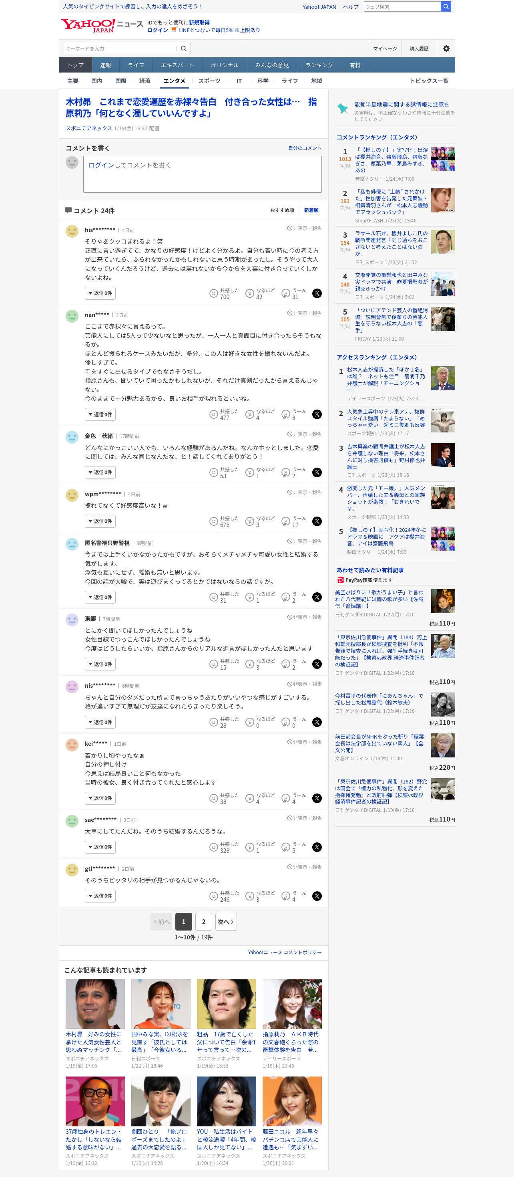This screenshot has height=1177, width=514.
Task: Share kei***** comment on X
Action: click(x=317, y=798)
